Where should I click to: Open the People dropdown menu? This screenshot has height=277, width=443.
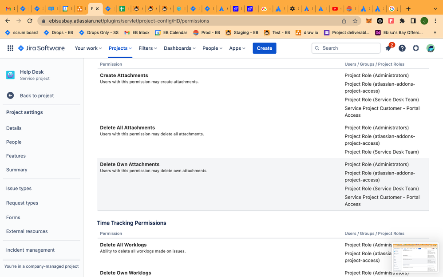[213, 48]
